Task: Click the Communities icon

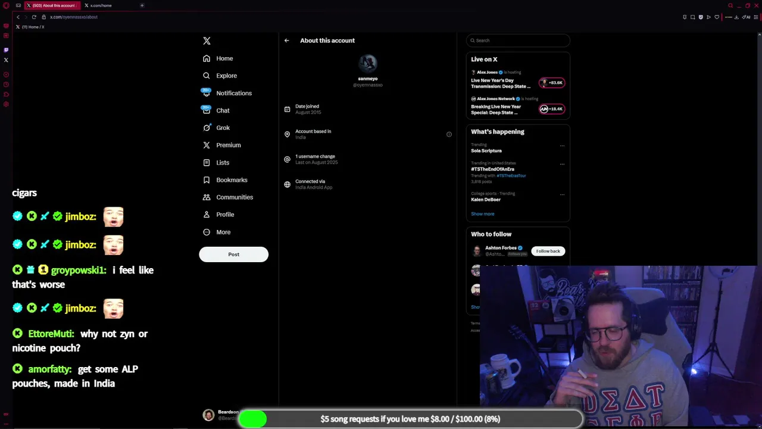Action: pyautogui.click(x=207, y=197)
